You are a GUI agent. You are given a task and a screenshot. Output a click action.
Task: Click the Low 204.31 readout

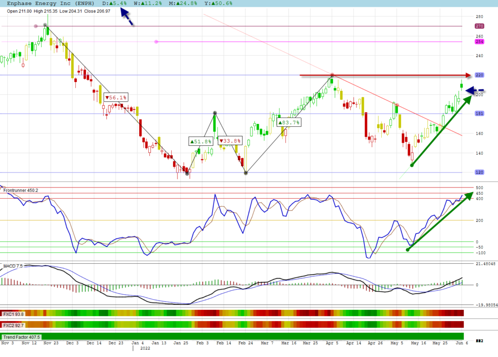[x=71, y=11]
